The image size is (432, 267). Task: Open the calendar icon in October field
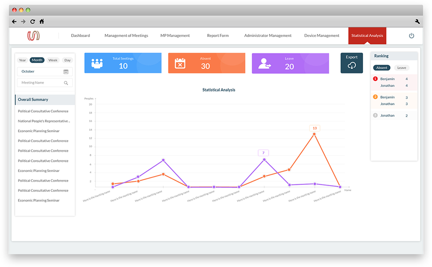(66, 72)
